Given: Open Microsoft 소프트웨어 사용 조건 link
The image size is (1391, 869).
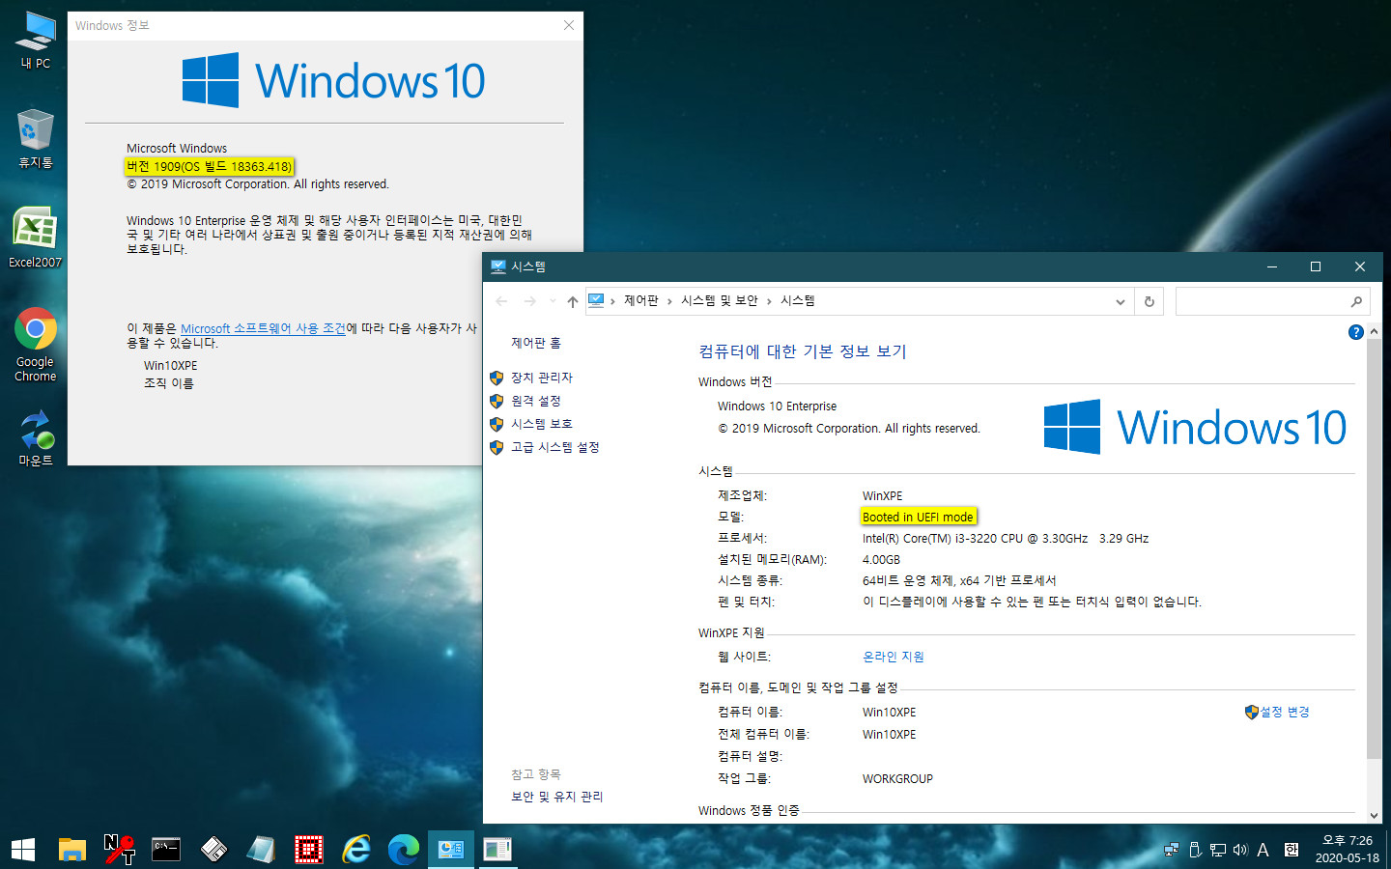Looking at the screenshot, I should 263,328.
